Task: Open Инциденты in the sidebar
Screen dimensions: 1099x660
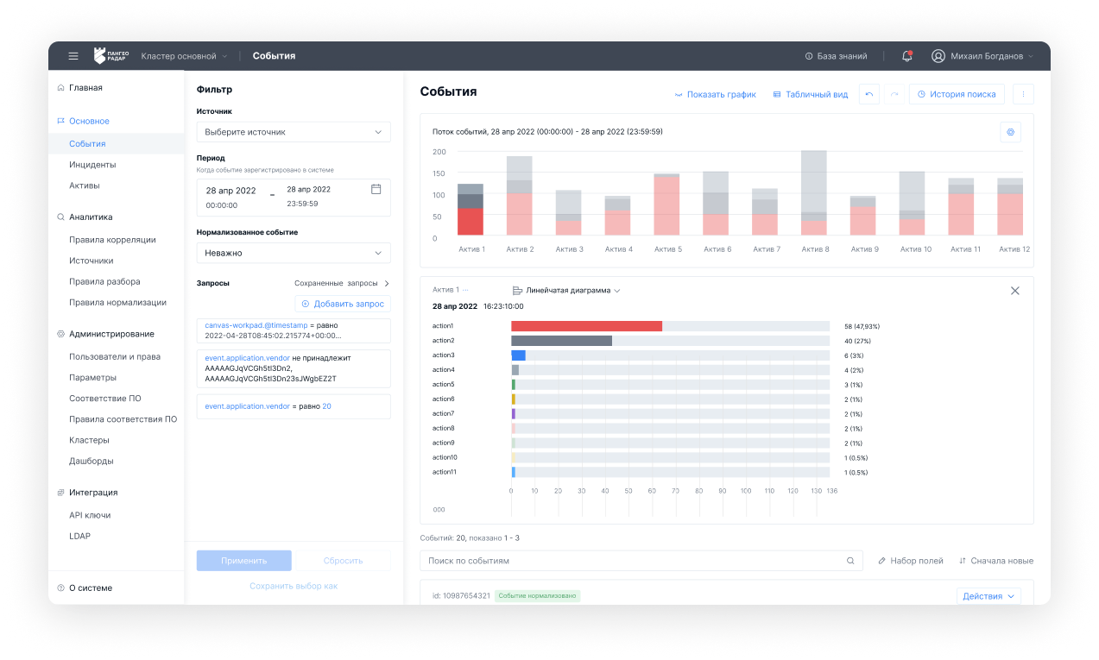Action: pos(92,165)
